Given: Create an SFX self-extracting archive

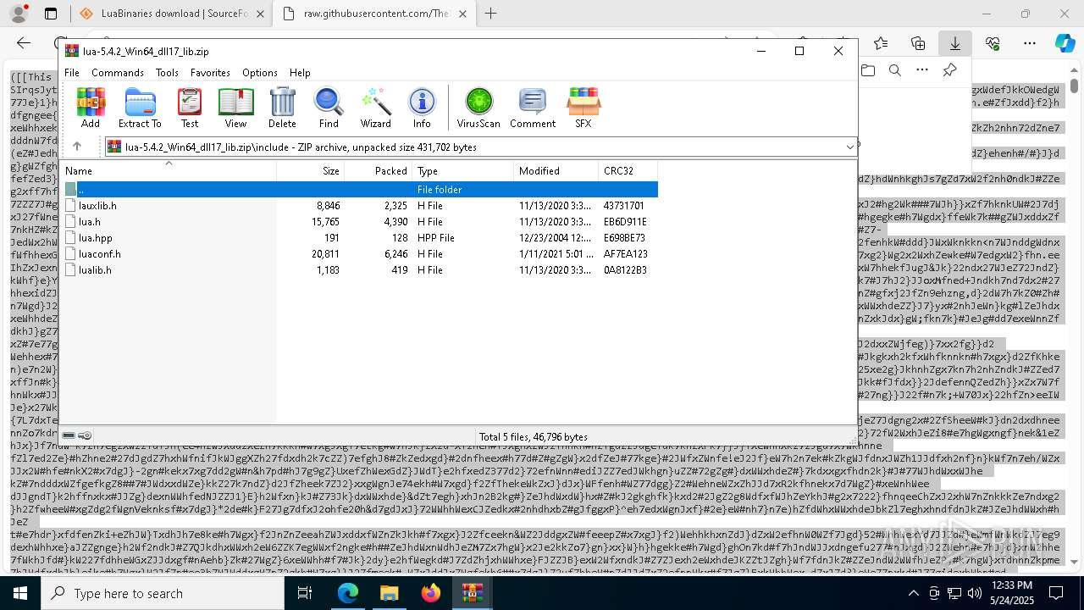Looking at the screenshot, I should [x=583, y=108].
